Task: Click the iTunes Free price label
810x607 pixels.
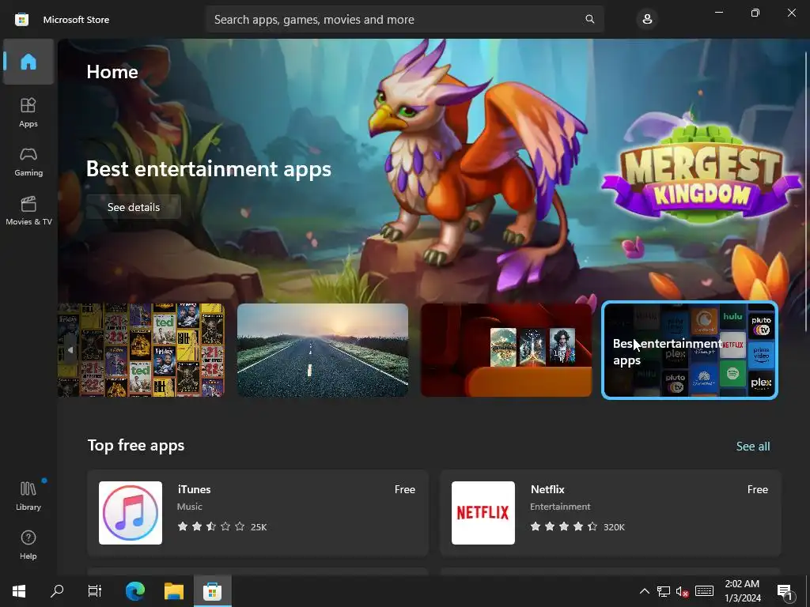Action: pyautogui.click(x=405, y=489)
